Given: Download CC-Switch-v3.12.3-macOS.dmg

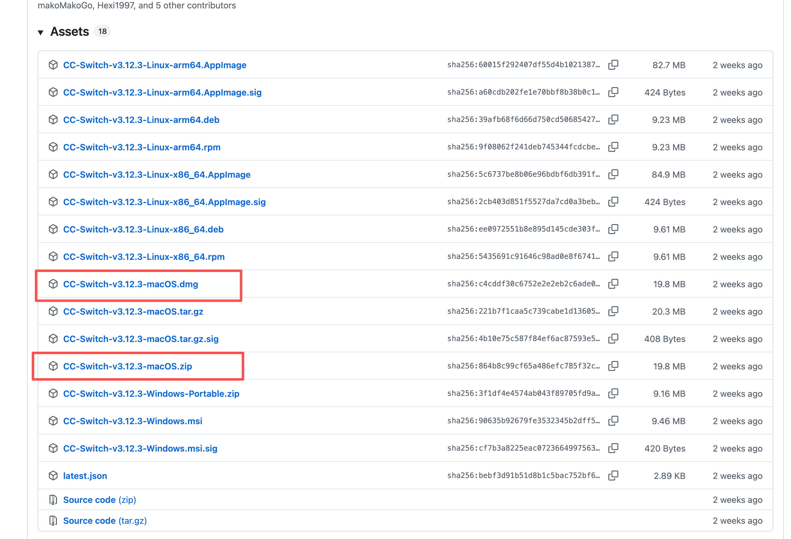Looking at the screenshot, I should click(131, 284).
